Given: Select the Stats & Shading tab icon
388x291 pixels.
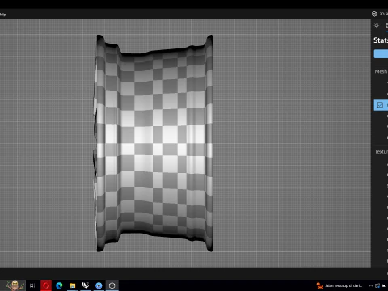Looking at the screenshot, I should click(x=386, y=26).
